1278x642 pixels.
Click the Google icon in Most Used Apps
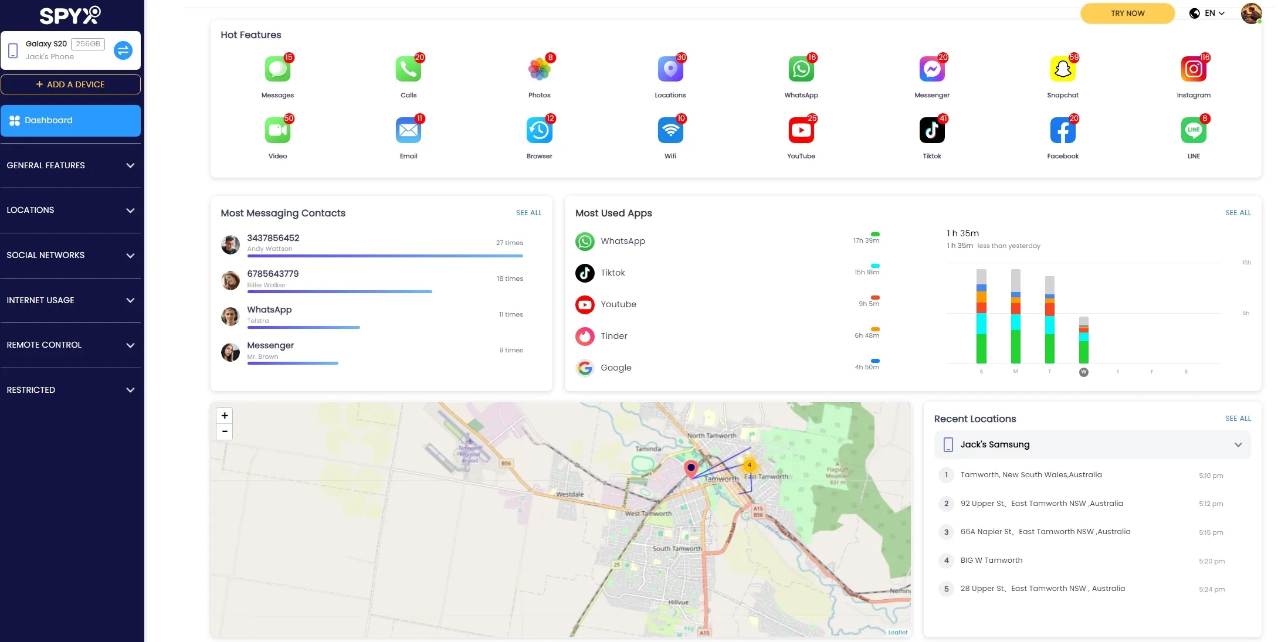coord(585,368)
